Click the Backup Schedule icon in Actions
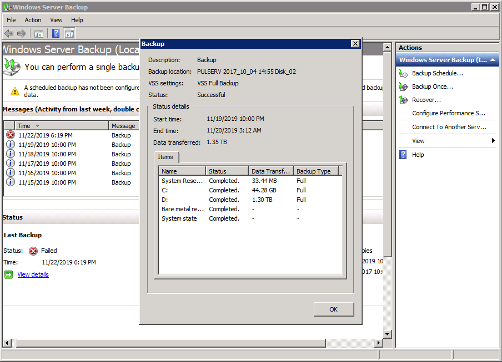502x362 pixels. (403, 74)
